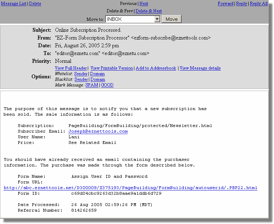Click the Delete link at top left
The width and height of the screenshot is (274, 224).
[x=35, y=4]
